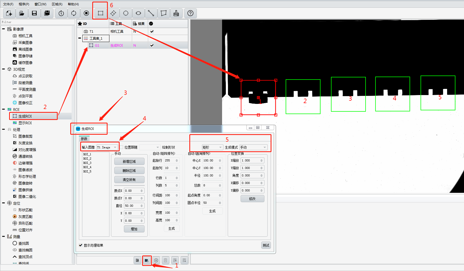
Task: Click the insert-below list icon
Action: [x=137, y=260]
